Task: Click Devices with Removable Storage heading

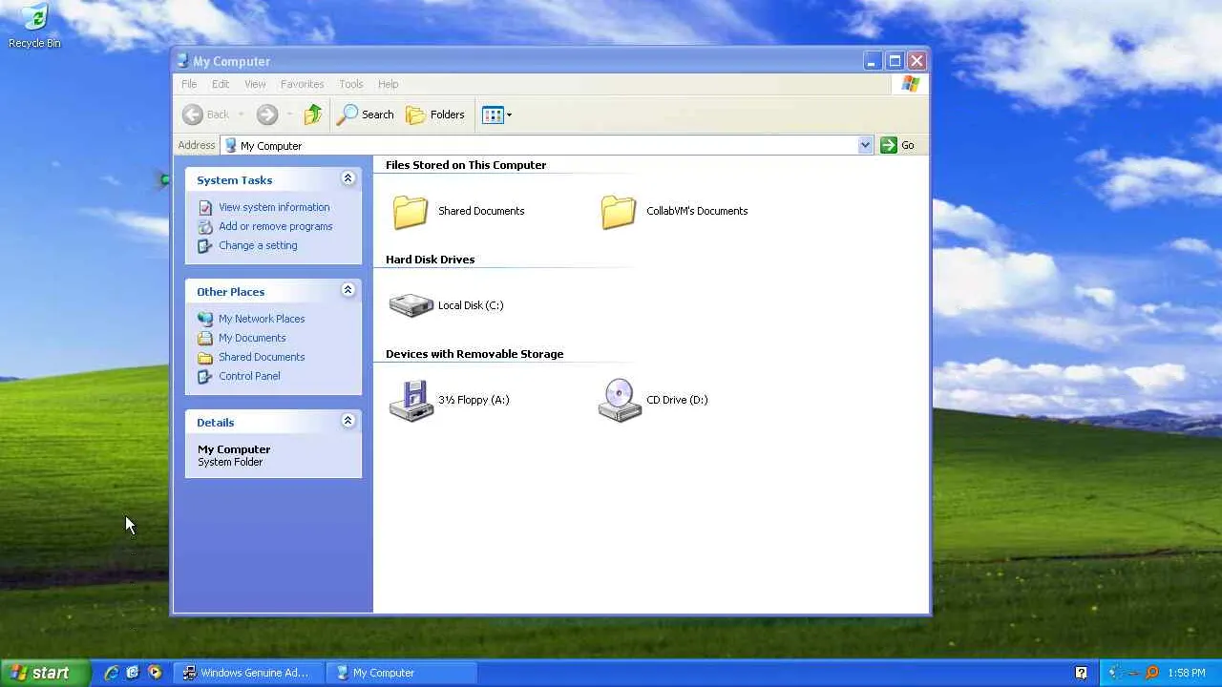Action: click(x=474, y=354)
